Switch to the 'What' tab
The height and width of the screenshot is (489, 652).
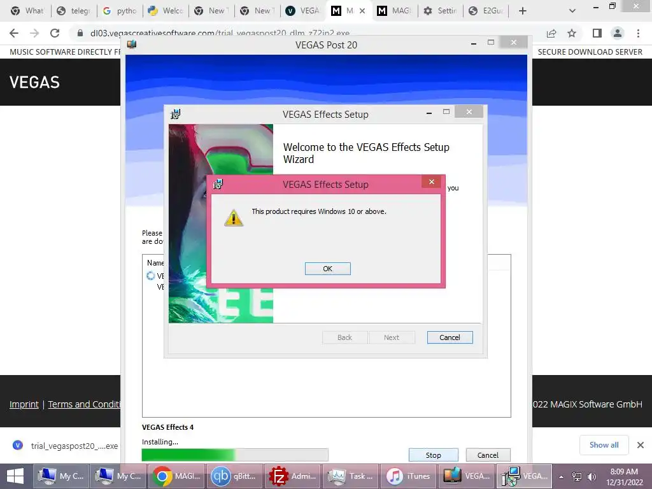pos(28,11)
